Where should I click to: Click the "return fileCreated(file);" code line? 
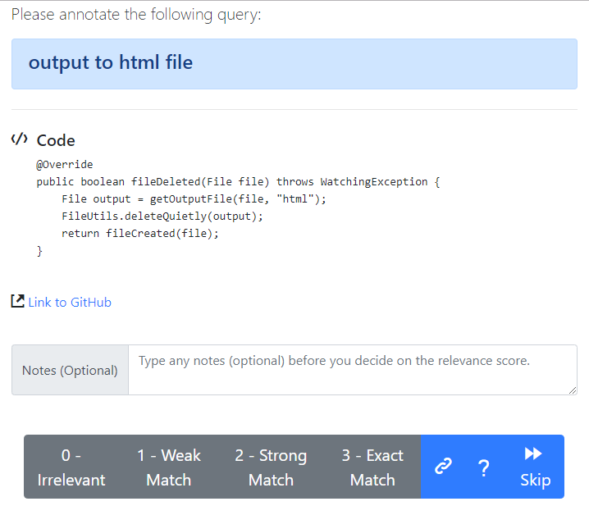[140, 234]
